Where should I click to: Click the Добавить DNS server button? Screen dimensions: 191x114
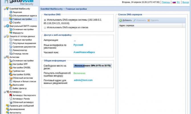point(125,20)
